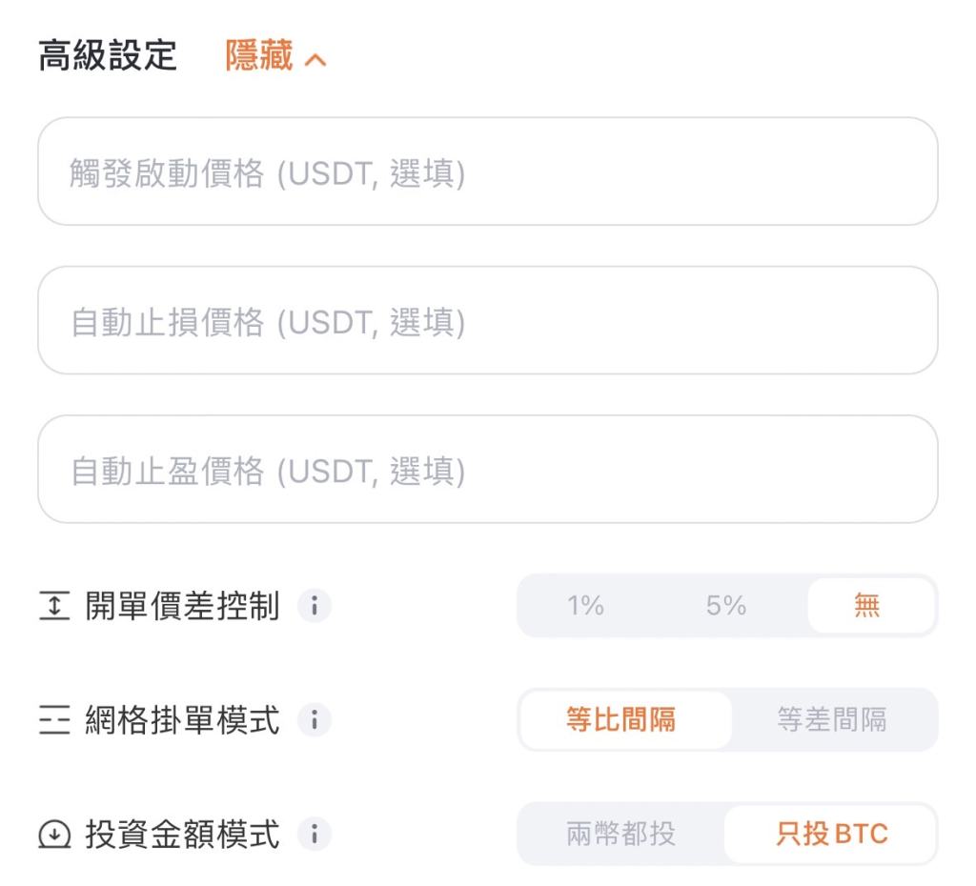The height and width of the screenshot is (886, 976).
Task: Select 兩幣都投 investment mode
Action: pyautogui.click(x=621, y=835)
